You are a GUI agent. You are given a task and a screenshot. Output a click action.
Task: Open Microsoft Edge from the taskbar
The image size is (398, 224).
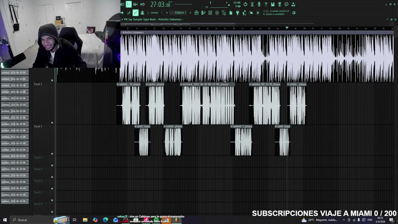(x=105, y=220)
